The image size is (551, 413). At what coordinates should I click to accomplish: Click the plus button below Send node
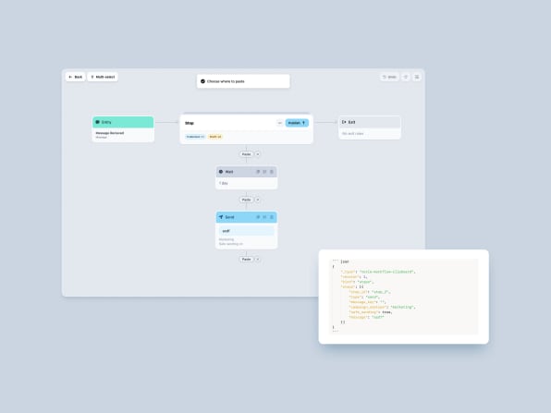point(258,260)
